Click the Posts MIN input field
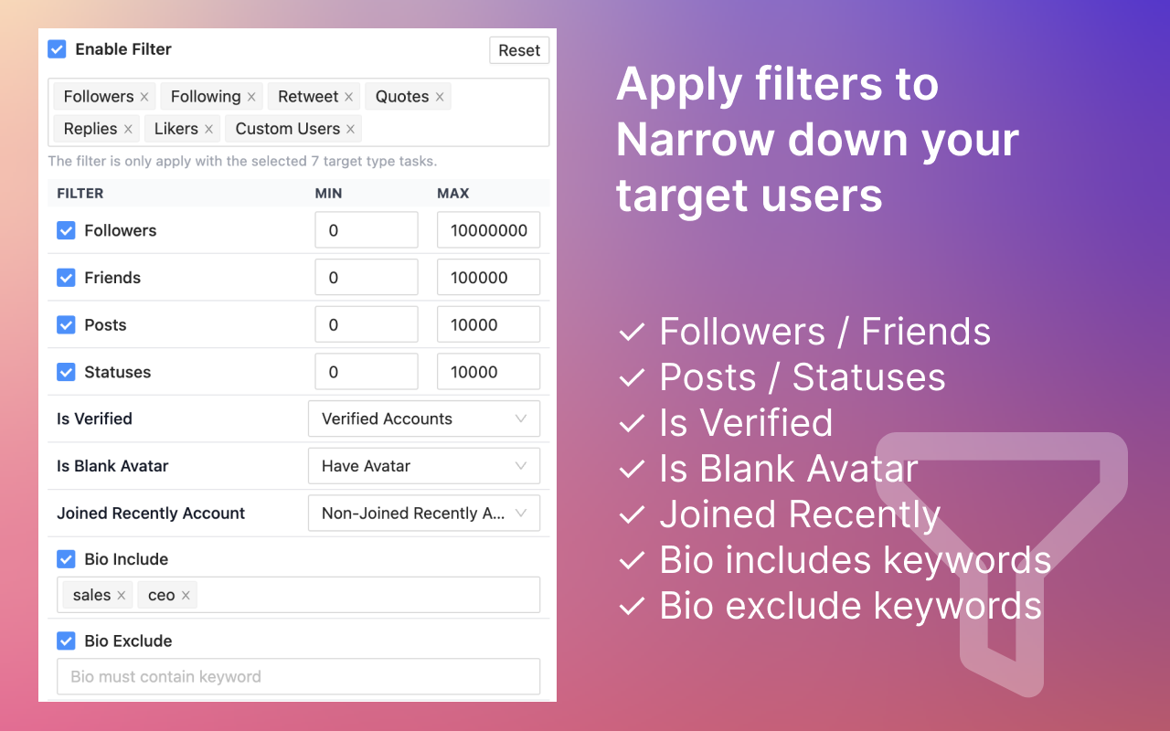1170x731 pixels. point(367,324)
